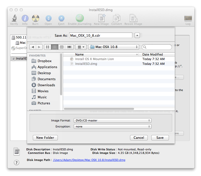This screenshot has width=201, height=176.
Task: Click the search field in save dialog
Action: click(157, 47)
